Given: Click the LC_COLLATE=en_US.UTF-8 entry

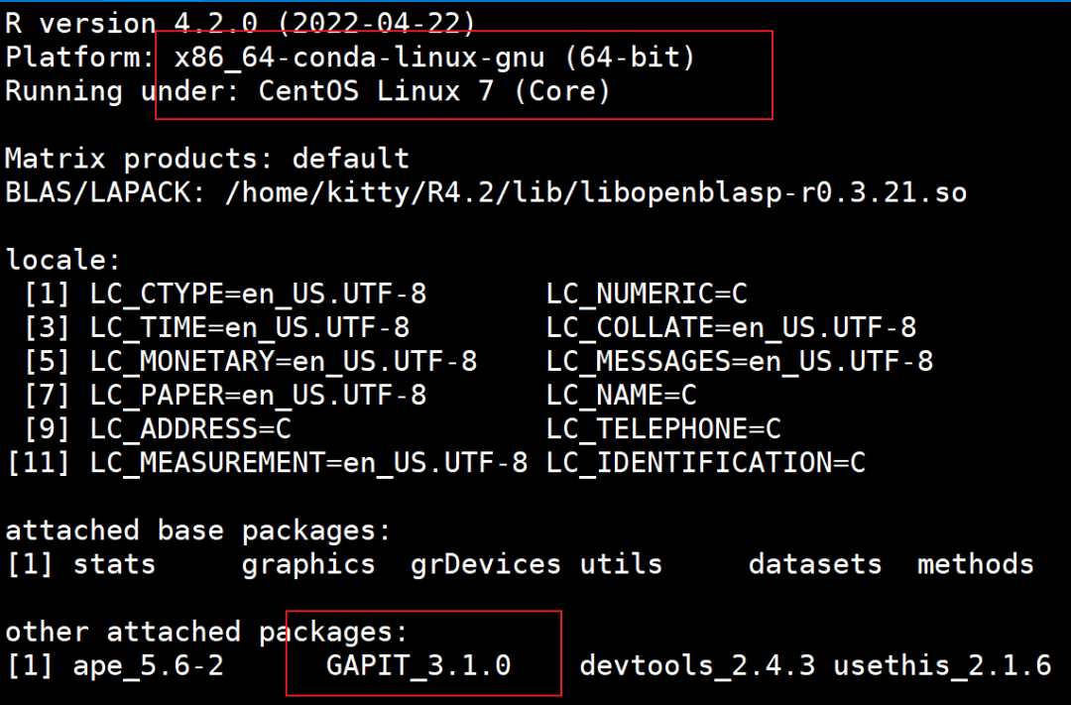Looking at the screenshot, I should 731,327.
